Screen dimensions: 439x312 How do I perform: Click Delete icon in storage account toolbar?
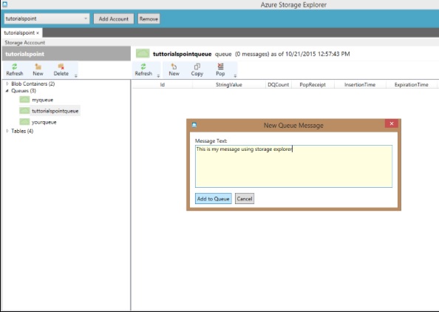coord(61,67)
